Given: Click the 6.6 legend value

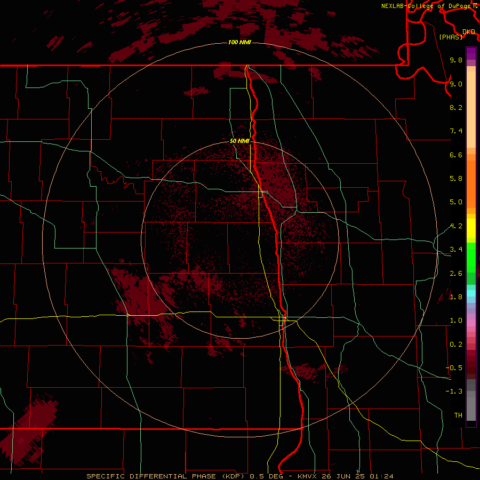Looking at the screenshot, I should [456, 155].
